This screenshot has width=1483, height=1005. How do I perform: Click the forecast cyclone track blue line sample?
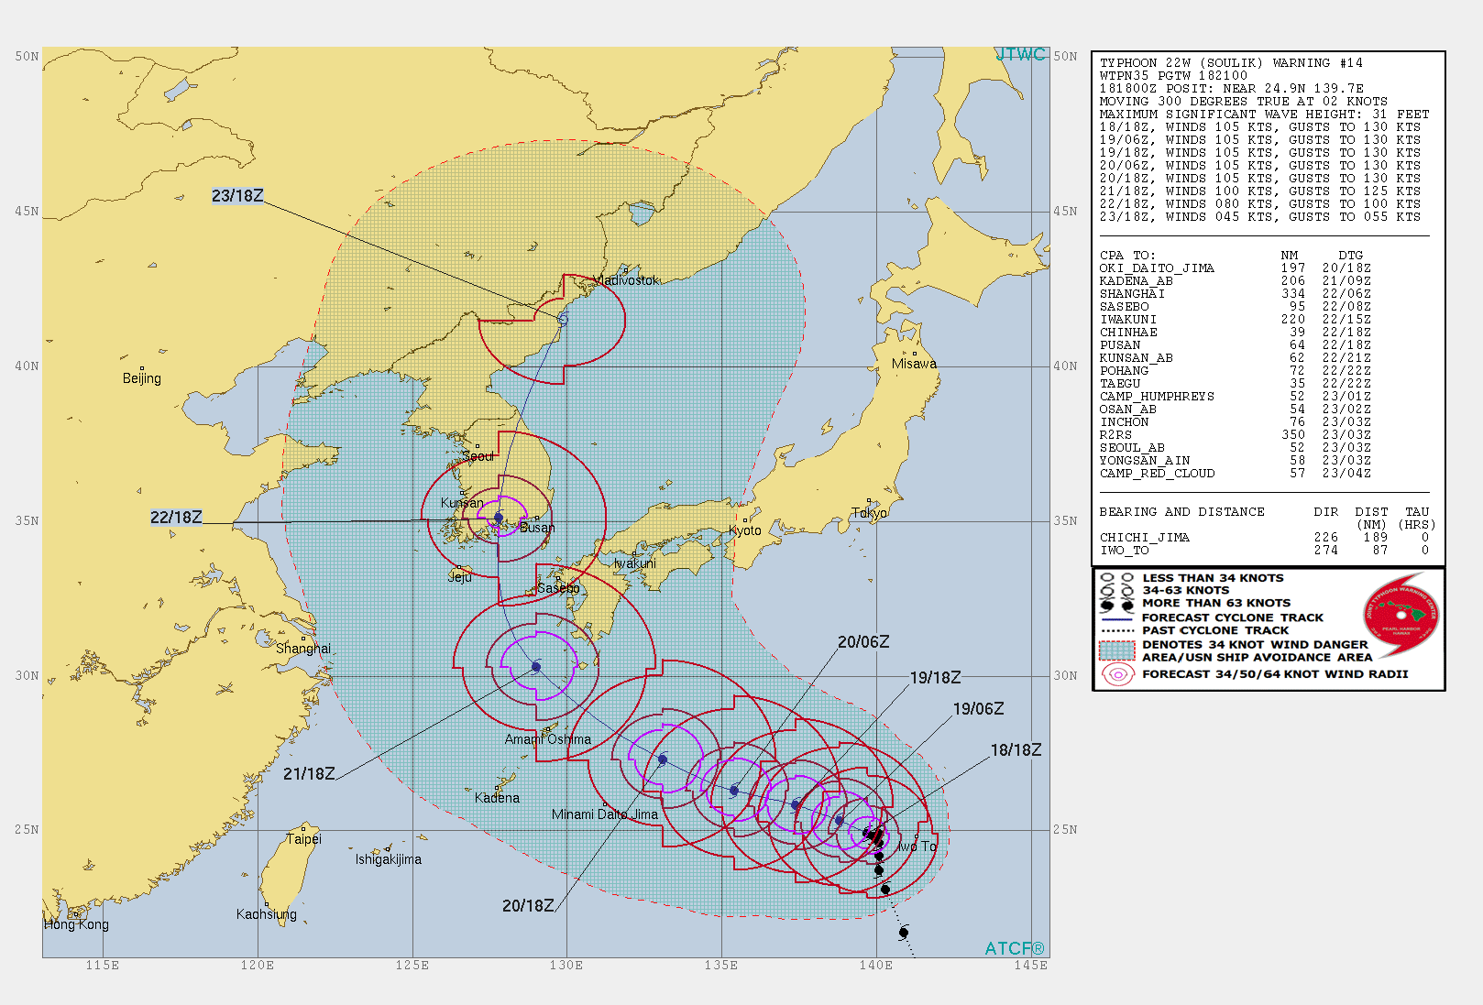1116,618
